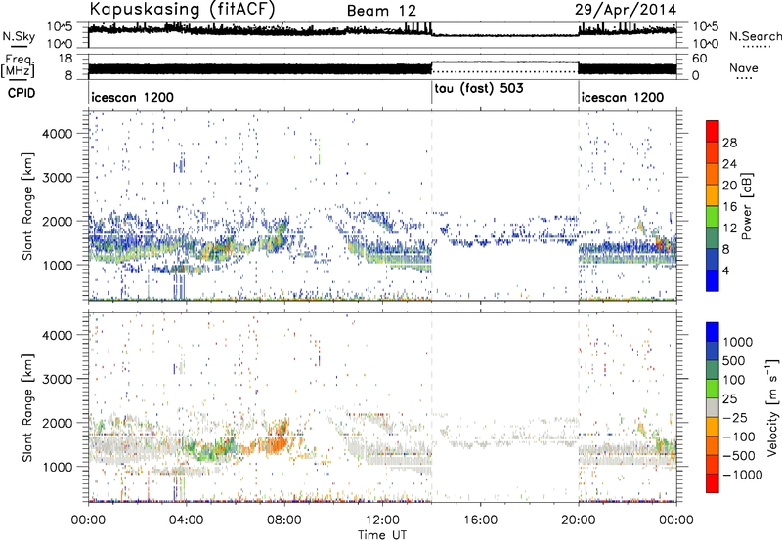Click the '08:00' time tick label
This screenshot has height=541, width=782.
click(283, 520)
